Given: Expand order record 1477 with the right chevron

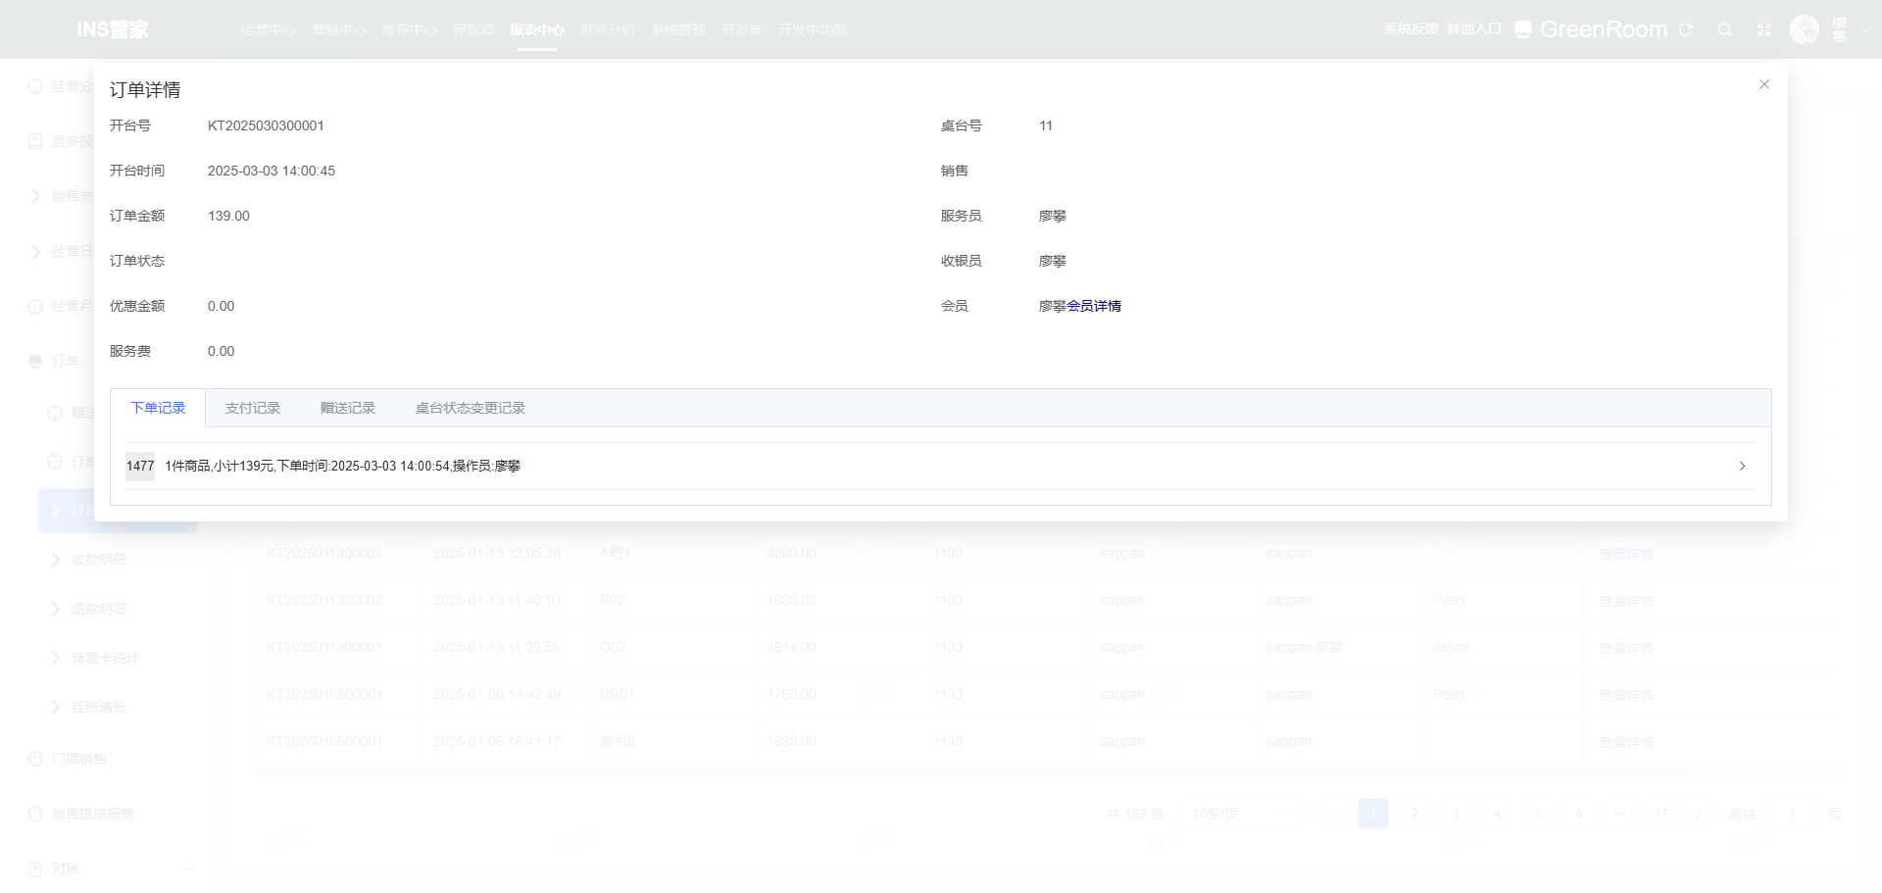Looking at the screenshot, I should tap(1742, 466).
